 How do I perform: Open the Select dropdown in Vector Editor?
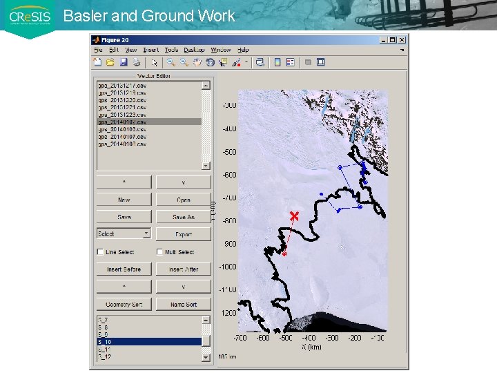click(124, 233)
